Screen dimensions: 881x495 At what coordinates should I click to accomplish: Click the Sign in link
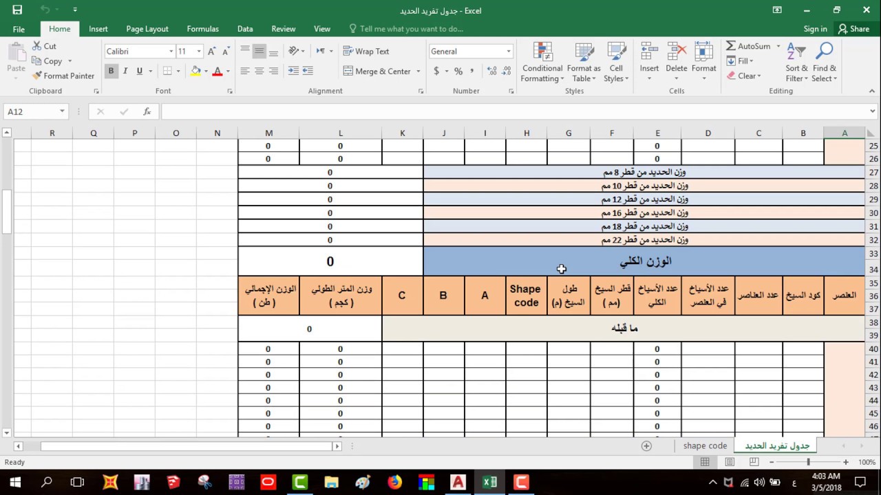[x=815, y=29]
